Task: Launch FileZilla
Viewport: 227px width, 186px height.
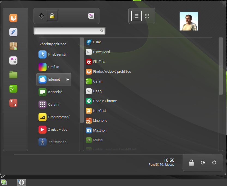Action: [96, 62]
